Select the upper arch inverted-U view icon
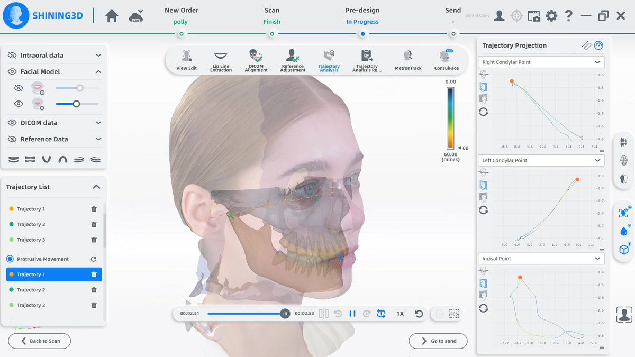This screenshot has height=357, width=635. (x=62, y=159)
